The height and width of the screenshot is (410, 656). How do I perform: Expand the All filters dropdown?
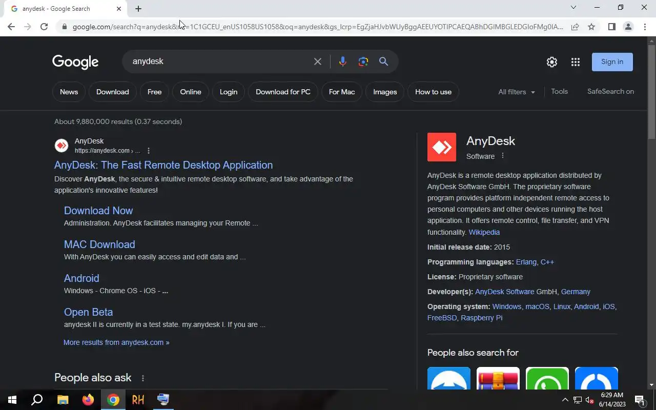517,92
